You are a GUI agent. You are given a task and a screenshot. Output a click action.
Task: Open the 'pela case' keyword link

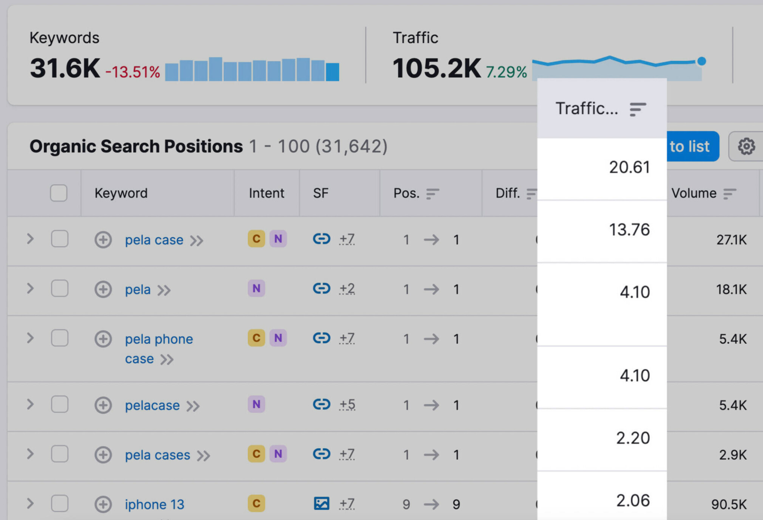tap(154, 240)
